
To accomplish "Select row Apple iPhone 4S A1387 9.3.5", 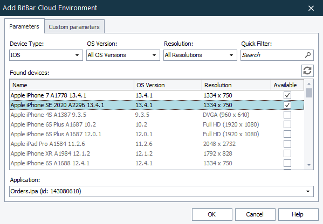I will 157,115.
